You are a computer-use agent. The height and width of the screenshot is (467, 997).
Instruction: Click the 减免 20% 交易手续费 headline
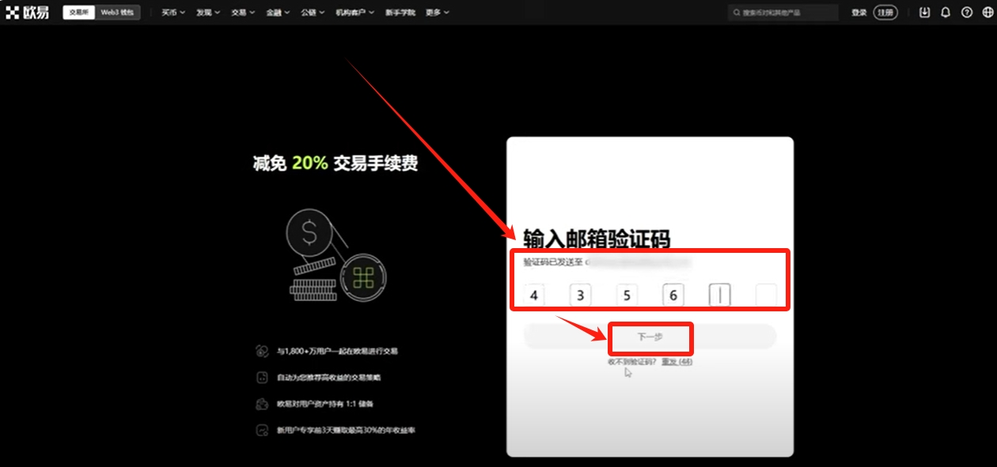tap(335, 164)
